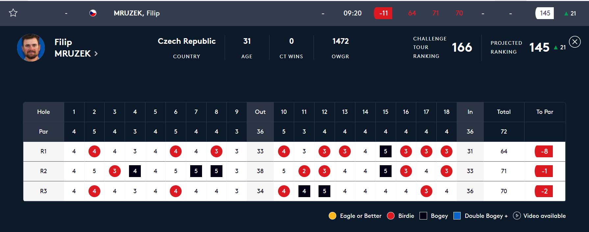Select the R1 row label
The width and height of the screenshot is (589, 232).
(x=43, y=151)
